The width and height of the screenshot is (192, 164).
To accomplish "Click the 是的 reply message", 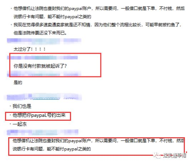I will 18,83.
